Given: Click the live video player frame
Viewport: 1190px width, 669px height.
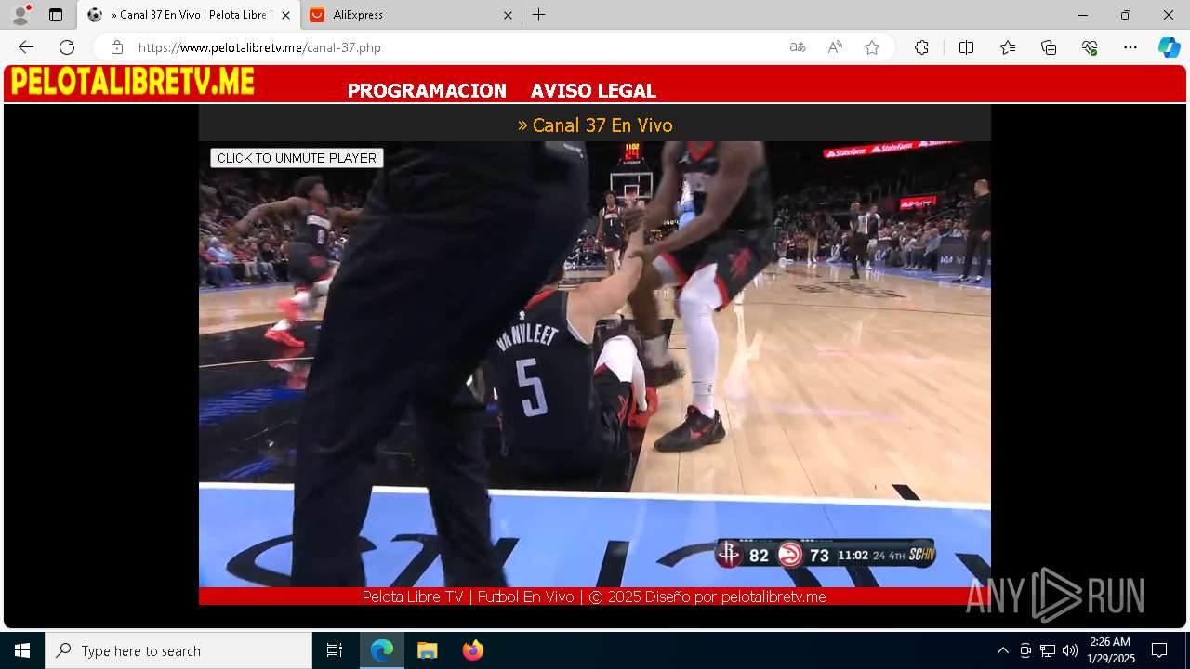Looking at the screenshot, I should click(595, 364).
